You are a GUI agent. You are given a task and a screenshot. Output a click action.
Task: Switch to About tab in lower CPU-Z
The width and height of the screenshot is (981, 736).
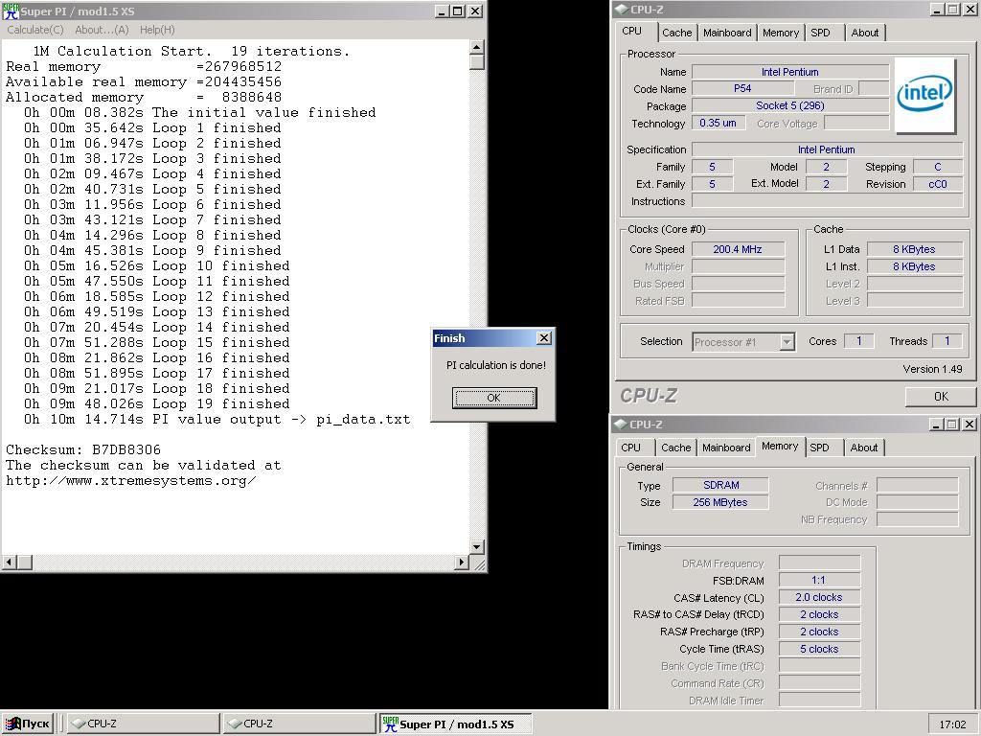864,448
